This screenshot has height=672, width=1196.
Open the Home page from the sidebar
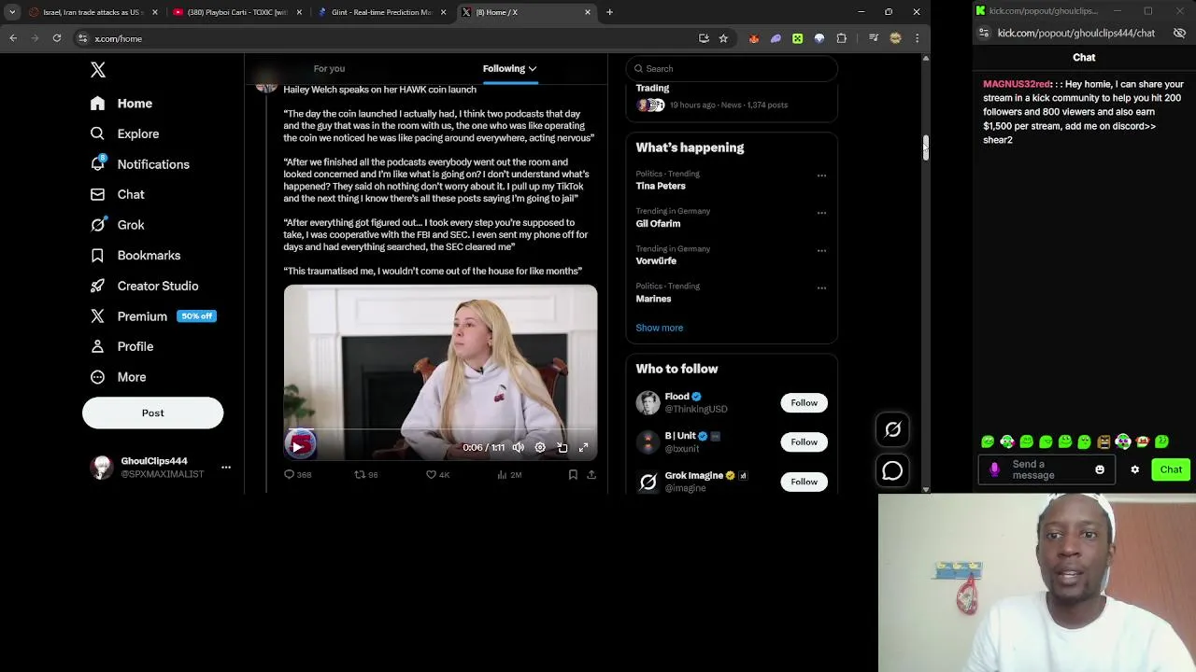point(121,104)
